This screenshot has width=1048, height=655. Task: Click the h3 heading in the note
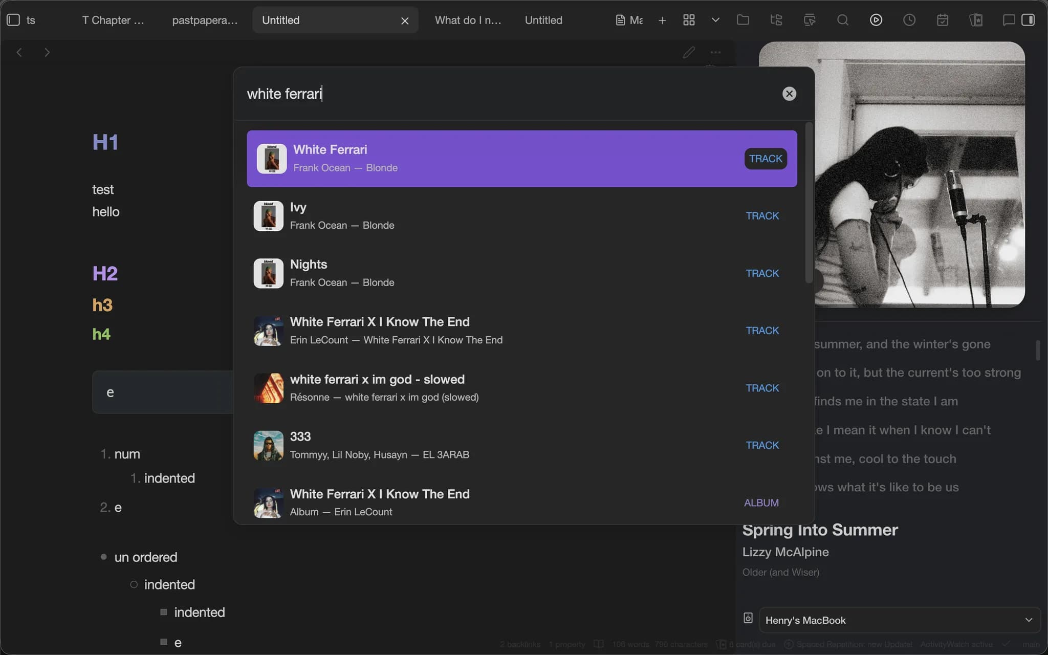pyautogui.click(x=102, y=305)
